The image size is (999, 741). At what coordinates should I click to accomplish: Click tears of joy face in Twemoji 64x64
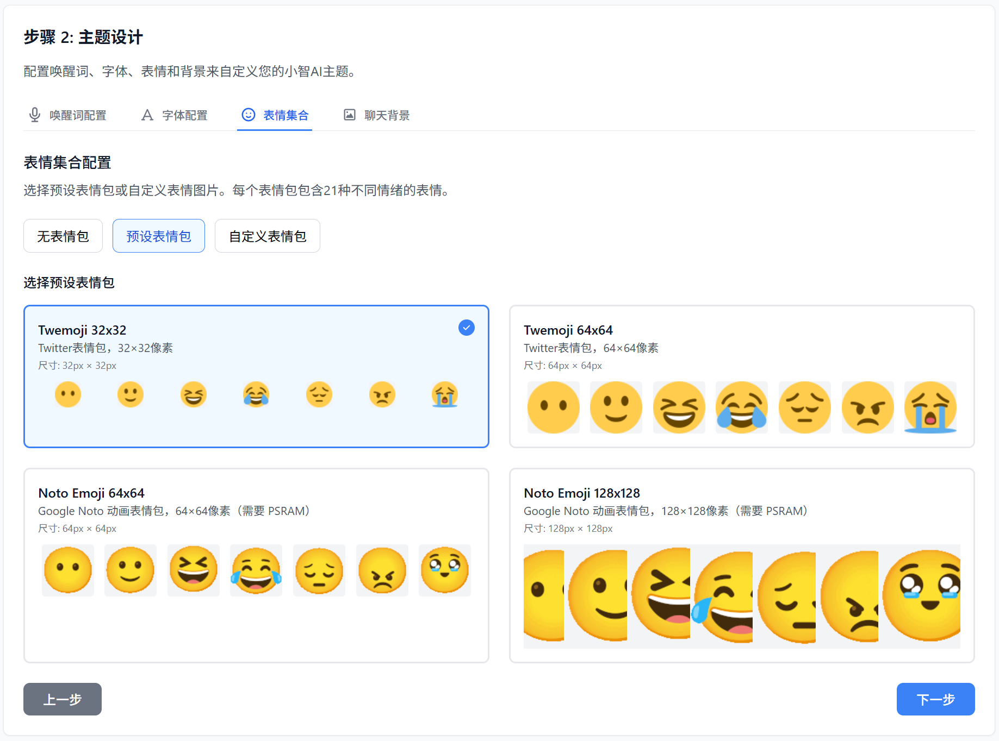click(x=742, y=407)
